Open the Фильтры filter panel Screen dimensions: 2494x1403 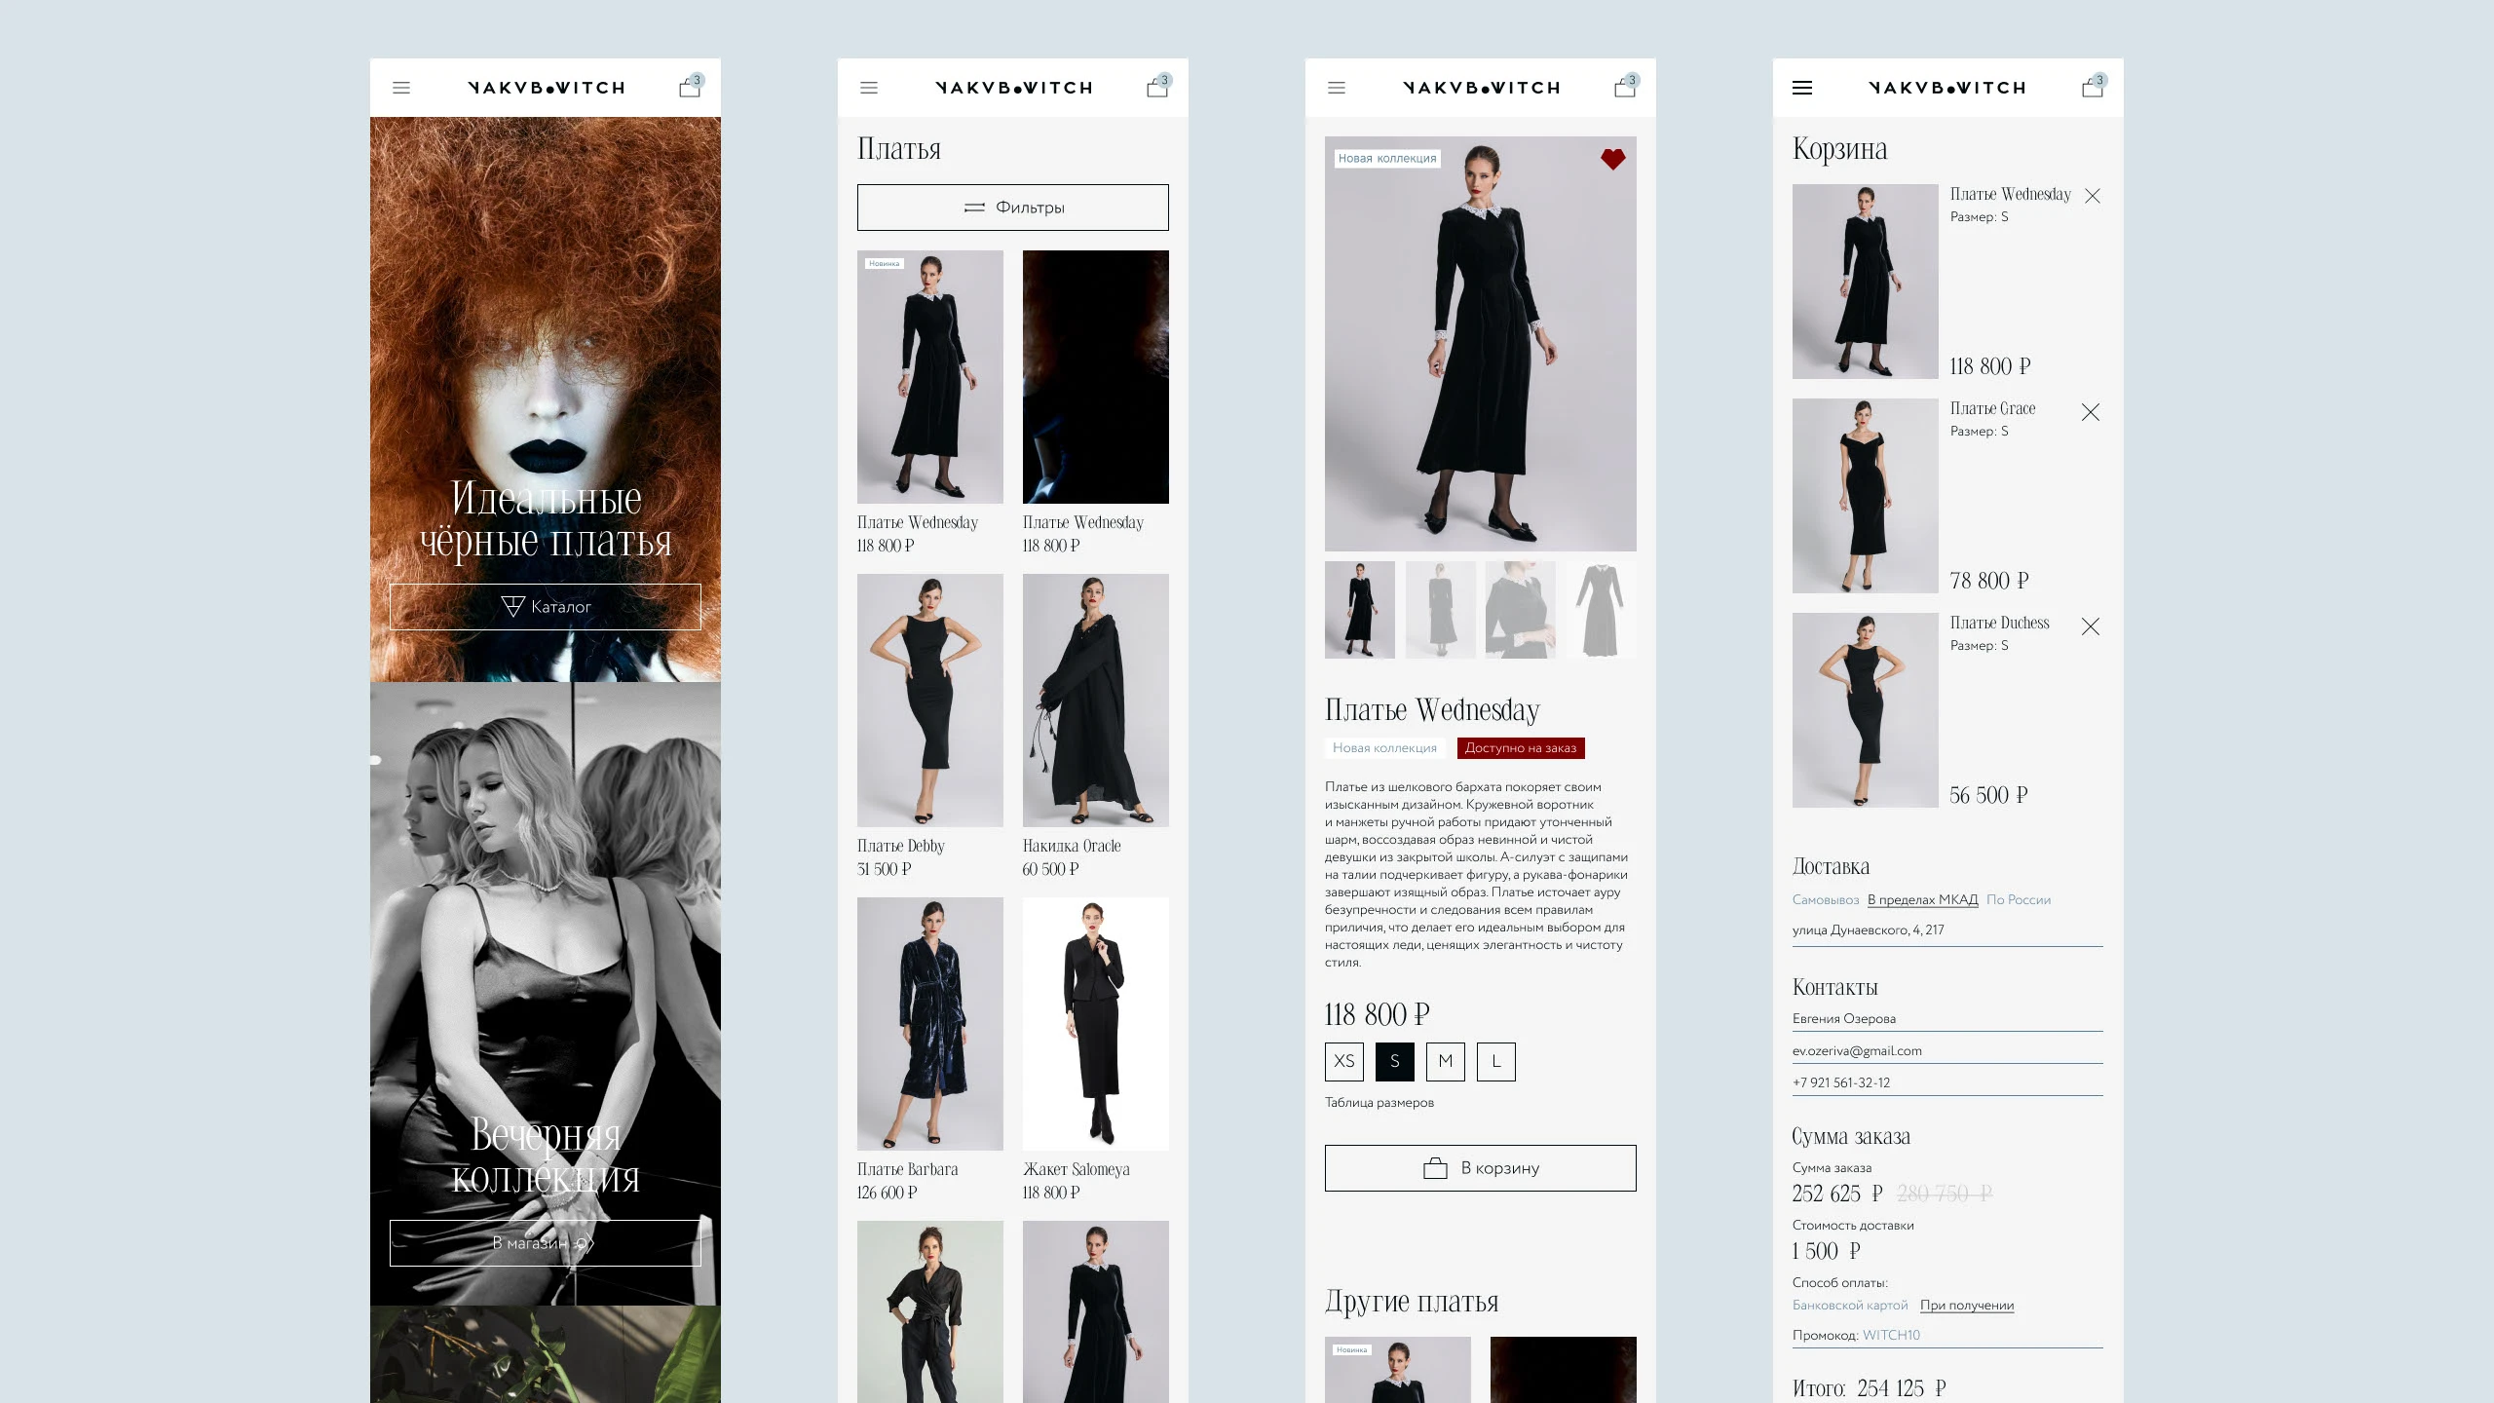tap(1012, 208)
